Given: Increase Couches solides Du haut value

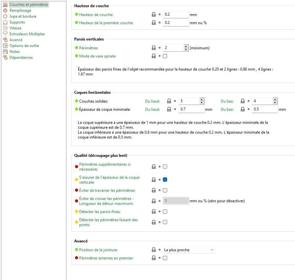Looking at the screenshot, I should coord(202,99).
